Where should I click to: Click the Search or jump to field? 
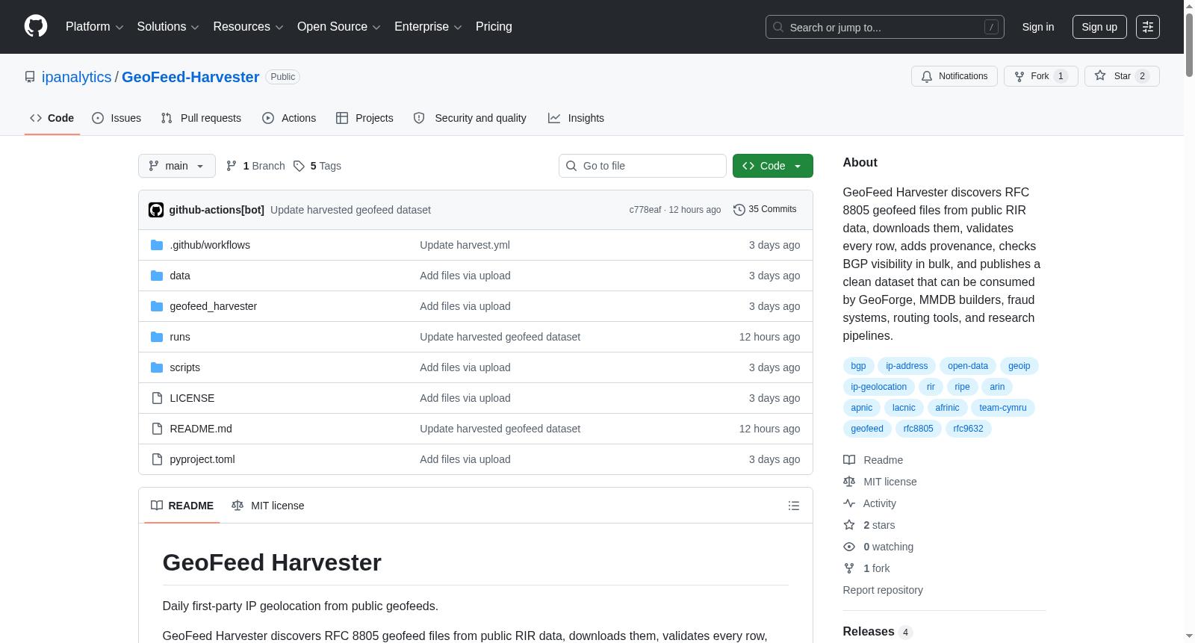885,27
